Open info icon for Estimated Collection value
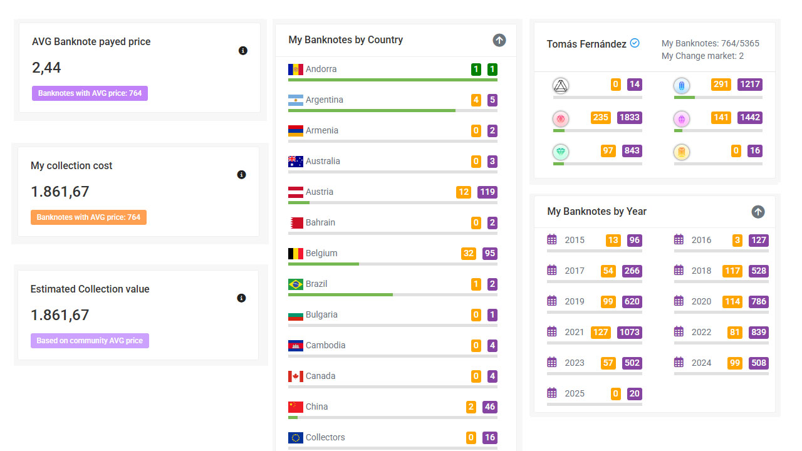The width and height of the screenshot is (802, 451). [241, 298]
